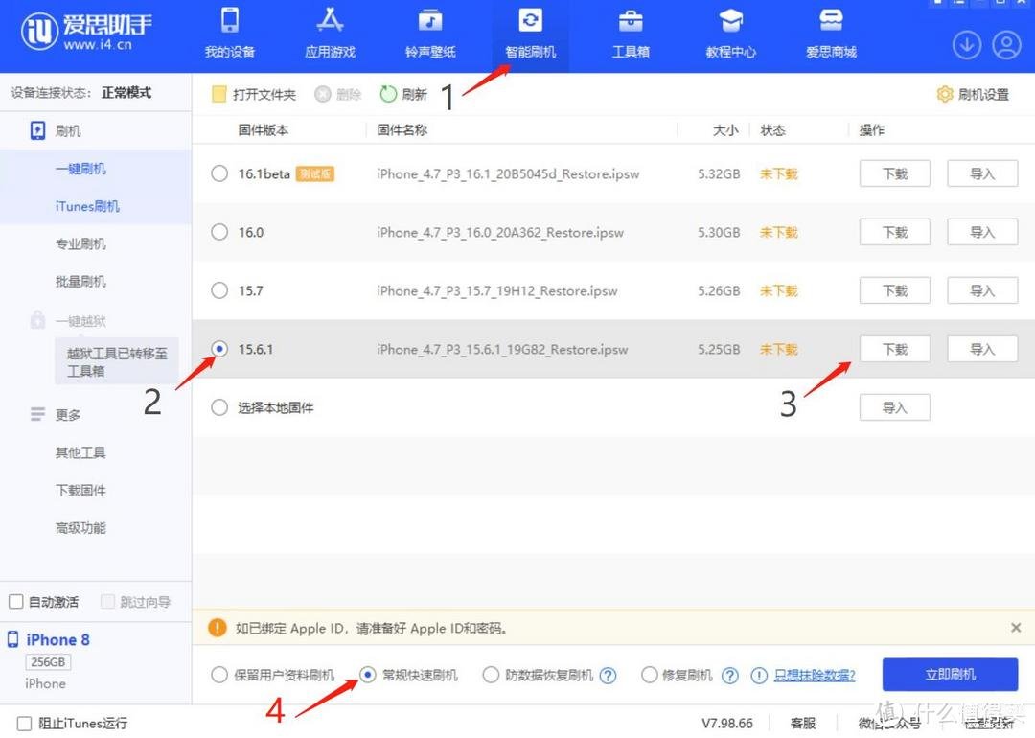The height and width of the screenshot is (738, 1035).
Task: Choose 保留用户资料刷机 option
Action: tap(219, 675)
